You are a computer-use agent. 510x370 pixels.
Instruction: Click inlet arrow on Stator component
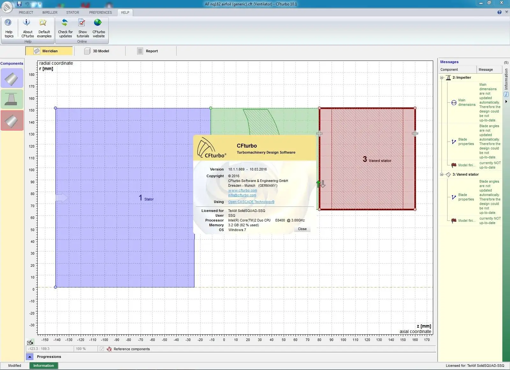click(62, 198)
